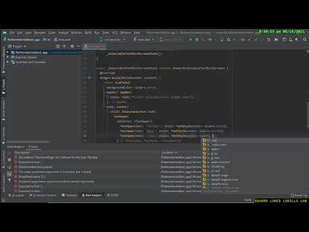
Task: Click the tool windows toggle icon bottom-left
Action: (3, 200)
